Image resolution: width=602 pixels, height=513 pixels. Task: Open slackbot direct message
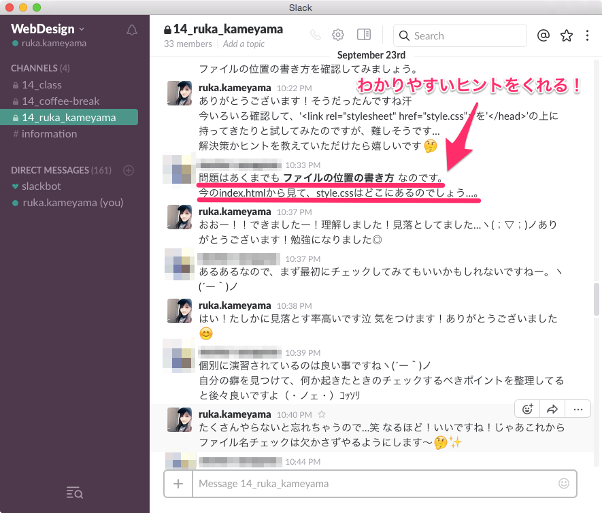click(x=41, y=186)
